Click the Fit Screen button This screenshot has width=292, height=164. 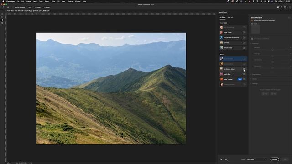pos(37,7)
